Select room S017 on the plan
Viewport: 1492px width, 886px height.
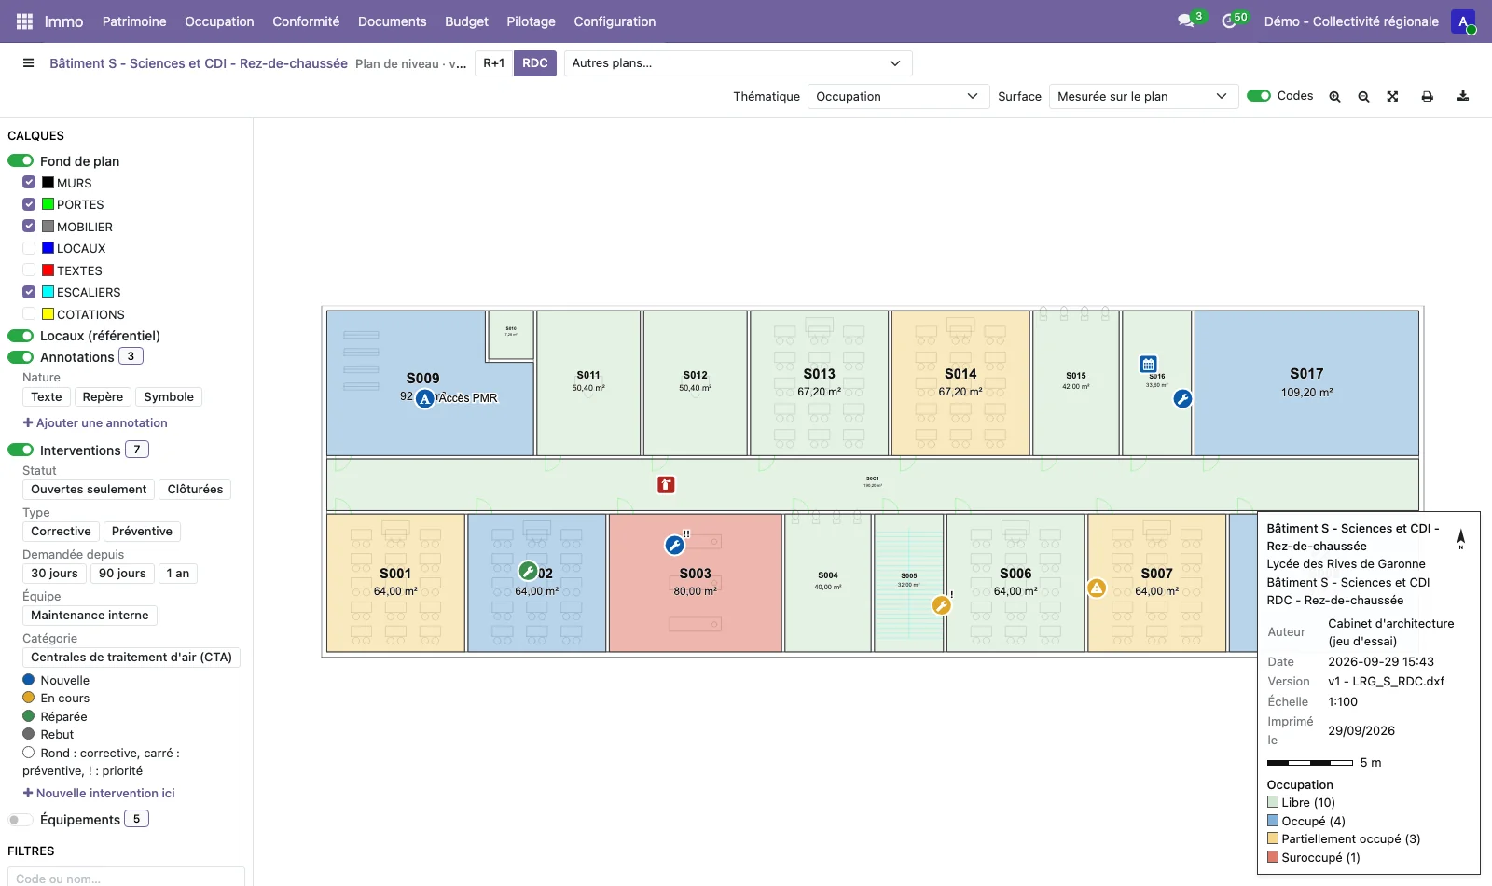(1306, 382)
